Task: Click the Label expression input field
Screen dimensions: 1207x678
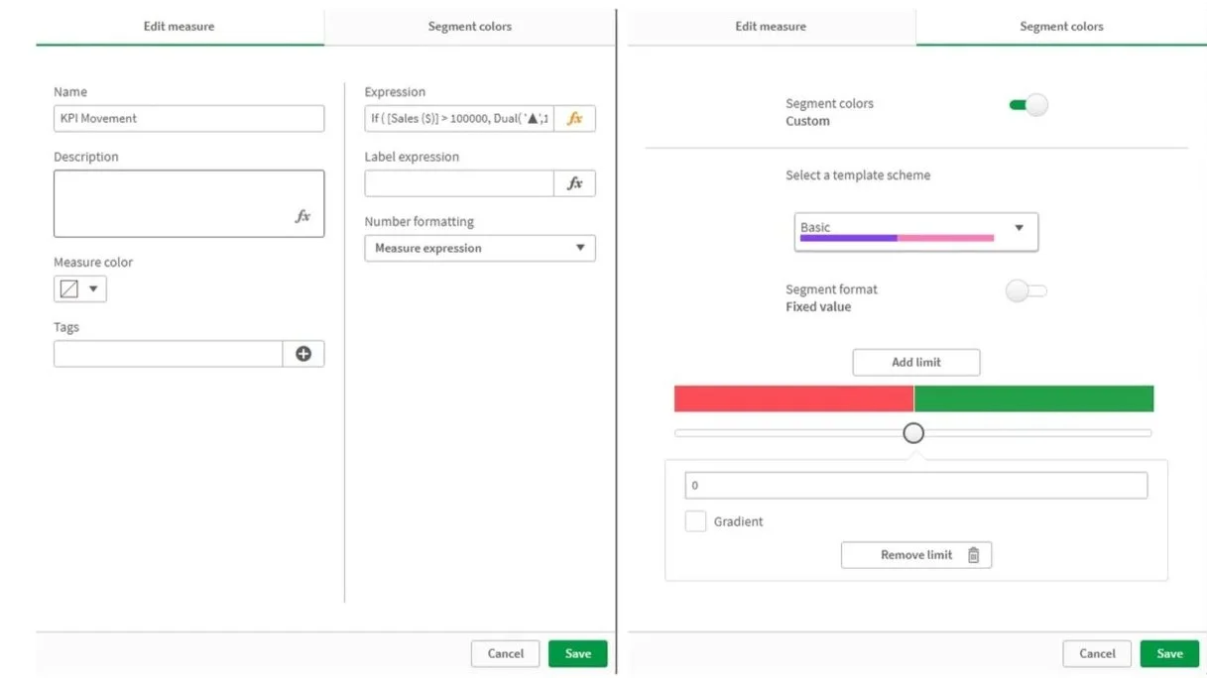Action: tap(459, 183)
